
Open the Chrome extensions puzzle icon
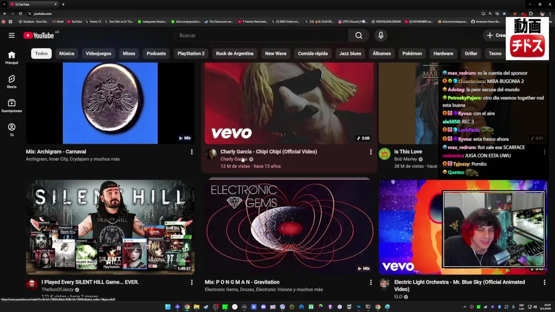coord(531,13)
